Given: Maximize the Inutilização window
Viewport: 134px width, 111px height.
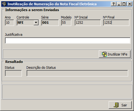Looking at the screenshot, I should [124, 4].
